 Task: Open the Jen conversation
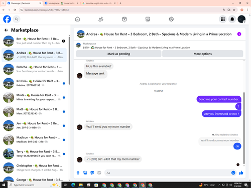tap(34, 126)
